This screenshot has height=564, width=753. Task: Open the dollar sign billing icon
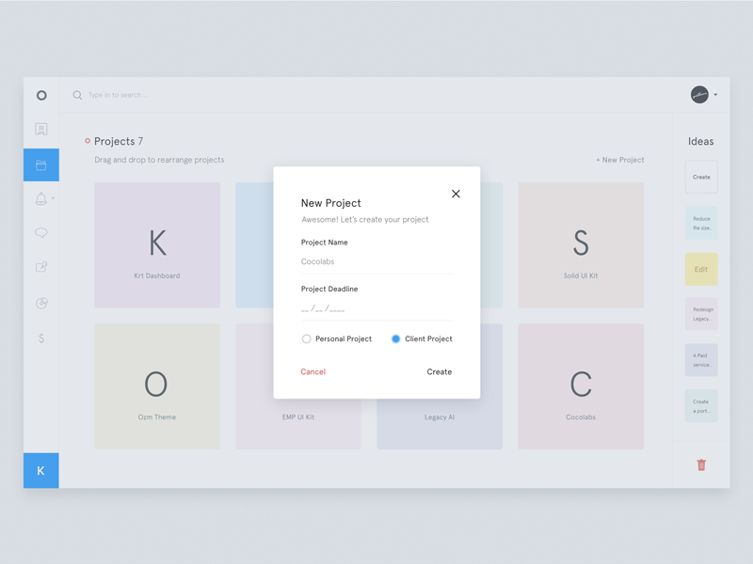point(41,337)
